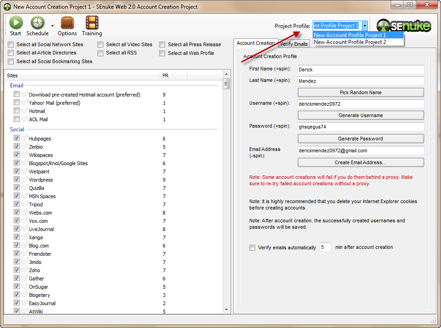Click the sites list scrollbar thumb

click(x=226, y=84)
